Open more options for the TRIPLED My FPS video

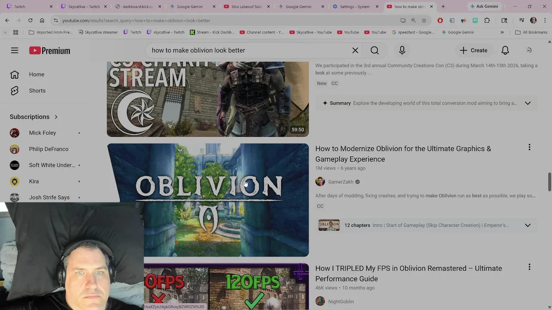coord(529,267)
